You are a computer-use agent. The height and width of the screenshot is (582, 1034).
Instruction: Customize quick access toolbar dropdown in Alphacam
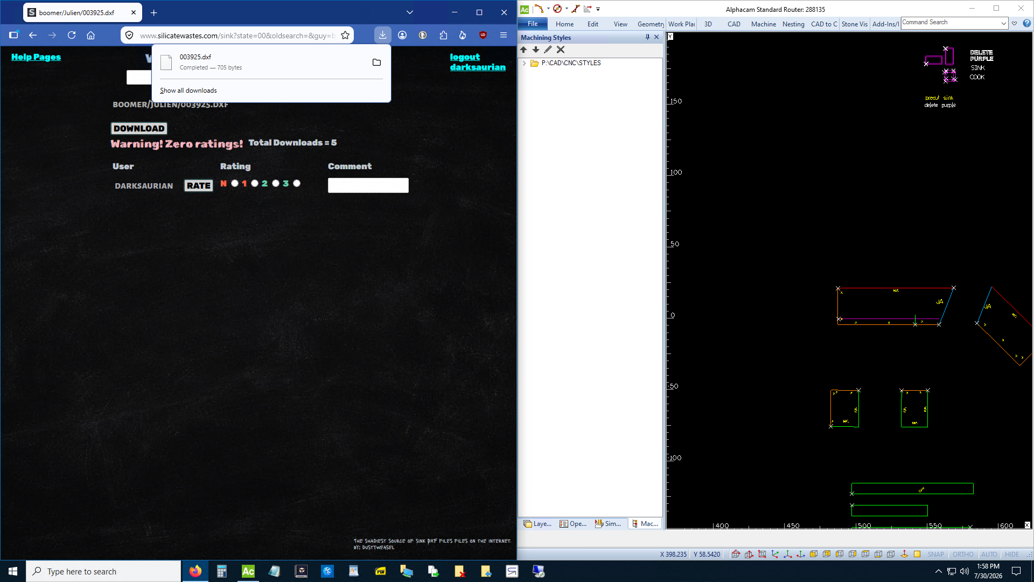click(x=598, y=9)
